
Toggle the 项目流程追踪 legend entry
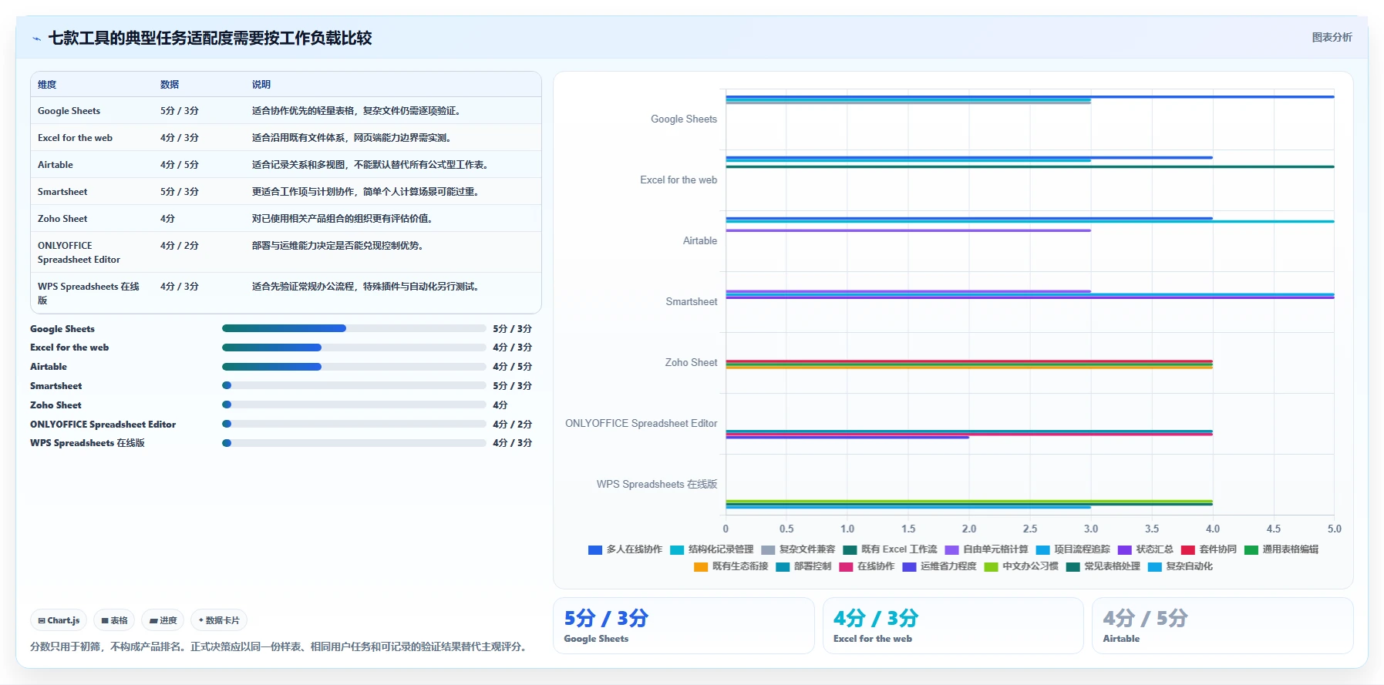1073,549
